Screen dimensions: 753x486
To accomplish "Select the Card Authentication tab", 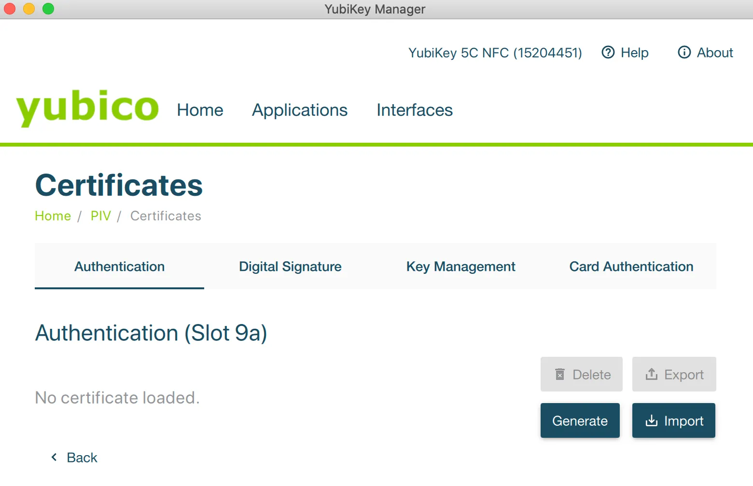I will (x=631, y=267).
